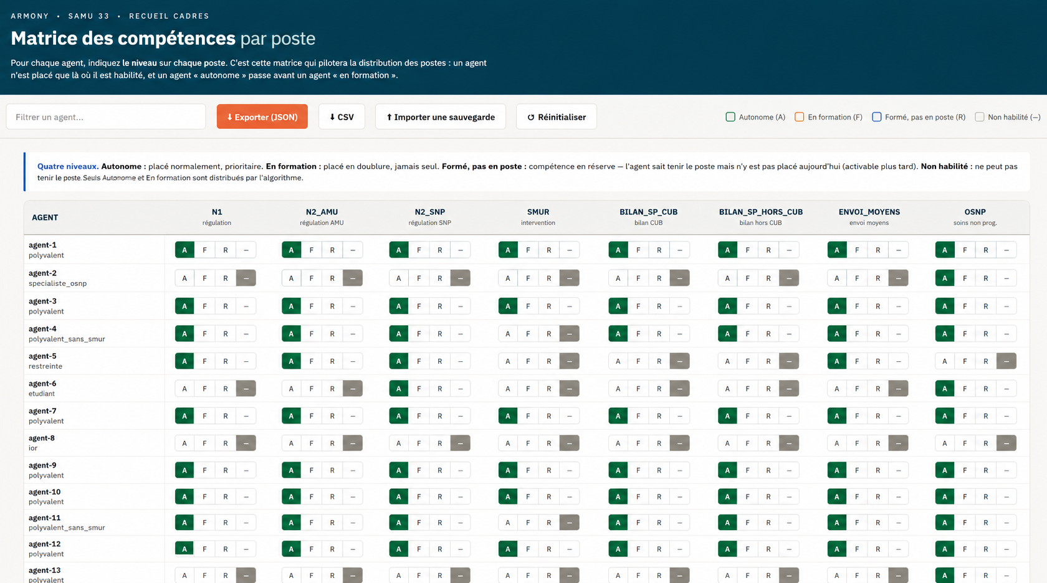Select the agent-5 restreinte name cell
Viewport: 1047px width, 583px height.
[x=94, y=361]
